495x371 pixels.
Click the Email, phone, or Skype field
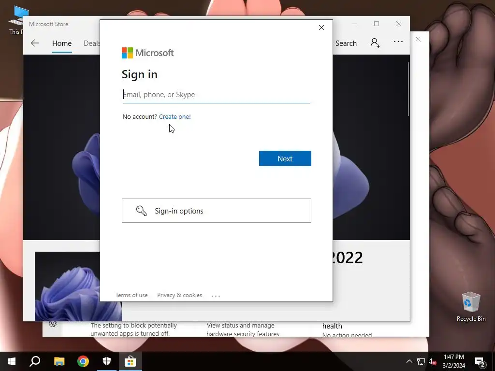point(216,95)
